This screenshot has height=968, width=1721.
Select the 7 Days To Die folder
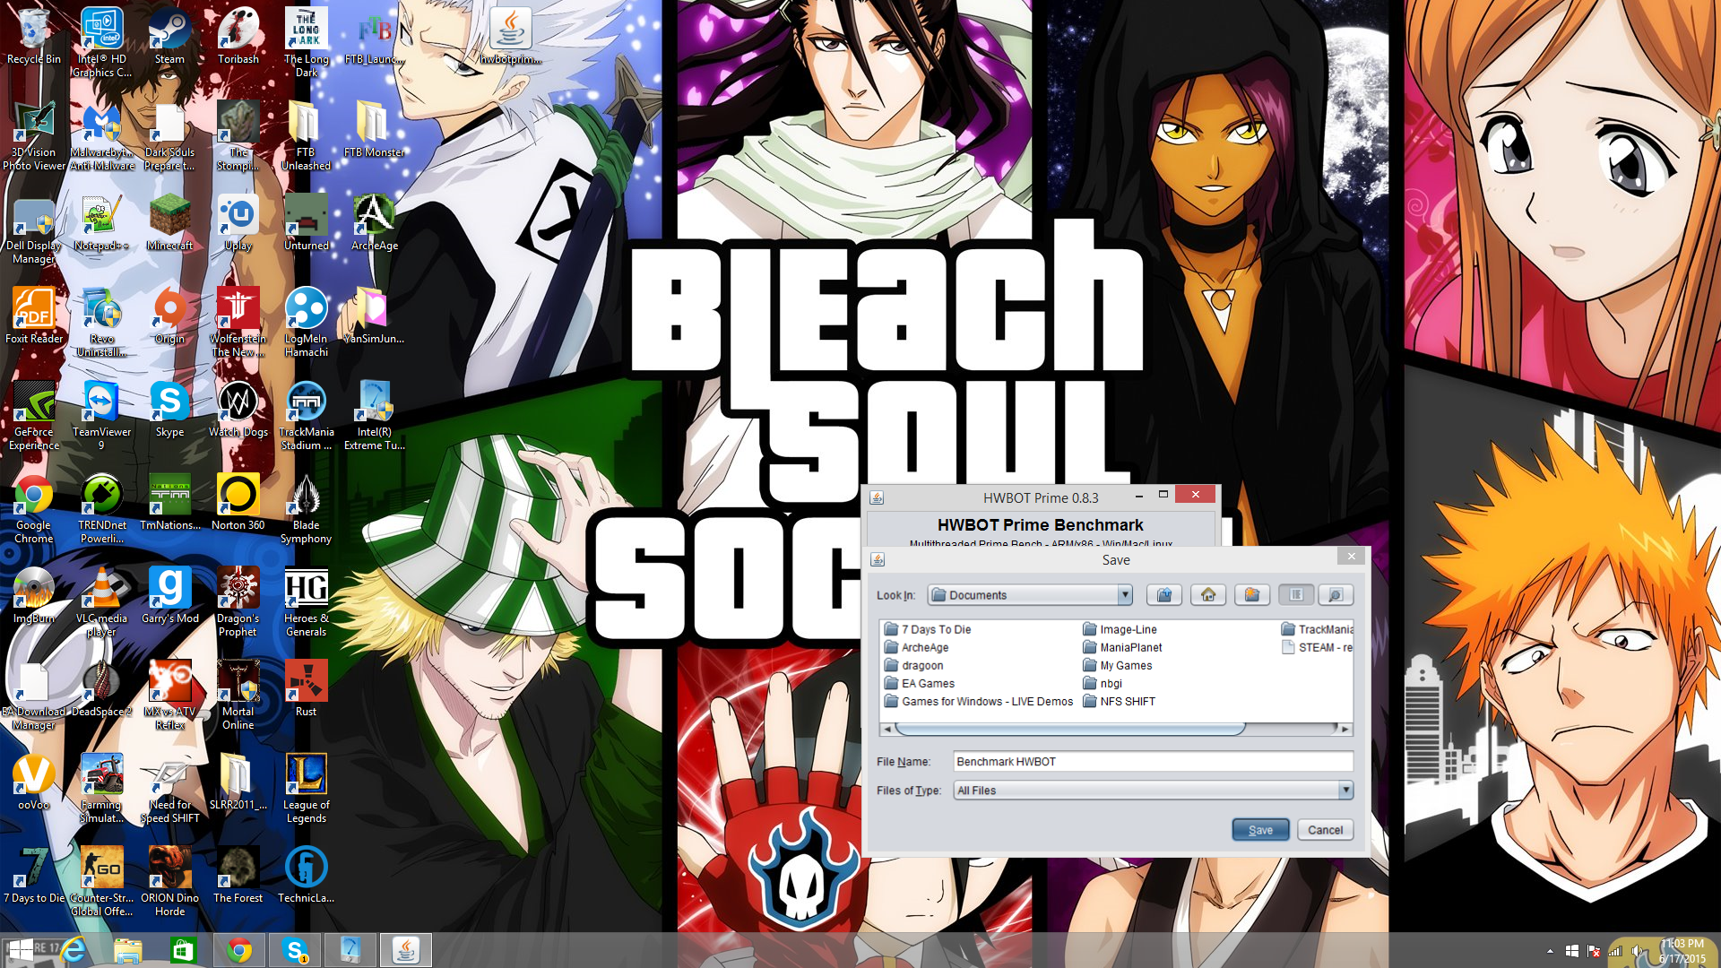[928, 629]
